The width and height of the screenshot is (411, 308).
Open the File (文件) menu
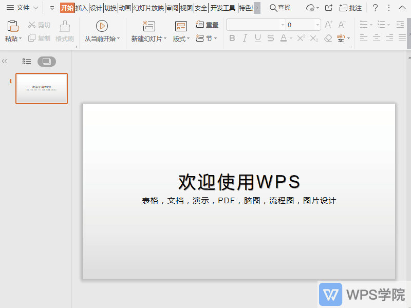(x=22, y=8)
